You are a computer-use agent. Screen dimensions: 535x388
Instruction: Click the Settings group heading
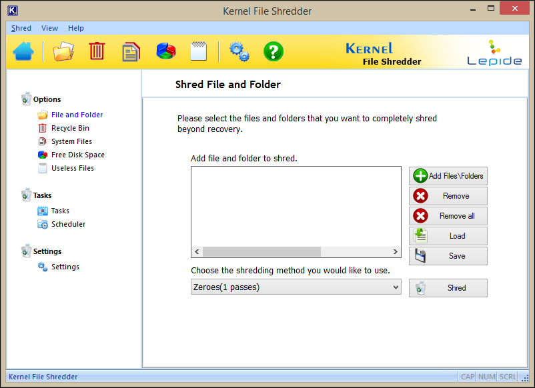click(47, 251)
